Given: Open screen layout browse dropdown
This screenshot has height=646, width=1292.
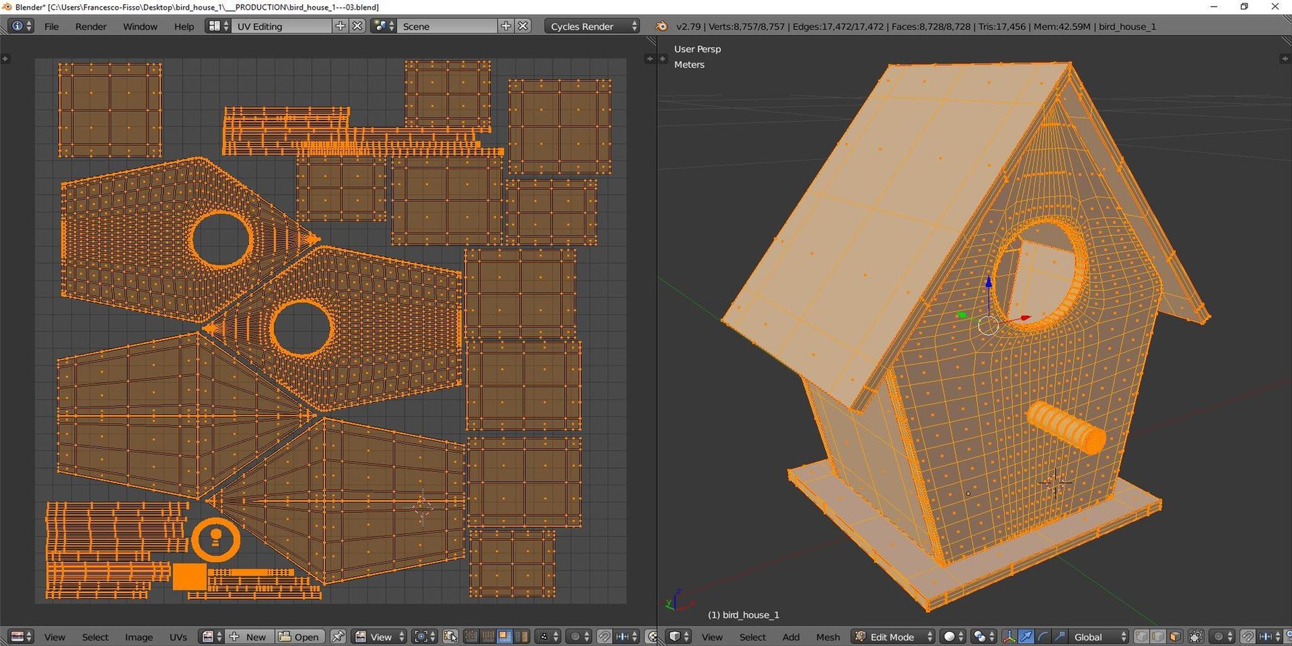Looking at the screenshot, I should (x=218, y=26).
